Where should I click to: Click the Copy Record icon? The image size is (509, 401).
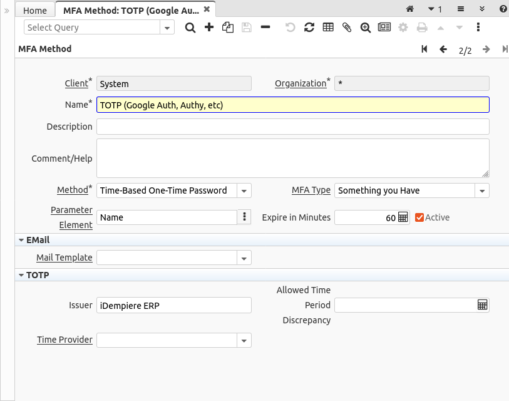(x=228, y=28)
